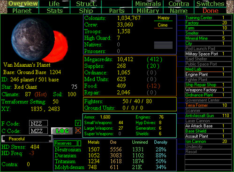Viewport: 234px width, 172px height.
Task: Click the green V checkbox icon
Action: pyautogui.click(x=78, y=123)
